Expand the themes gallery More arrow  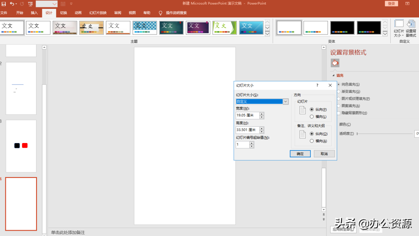(x=267, y=34)
